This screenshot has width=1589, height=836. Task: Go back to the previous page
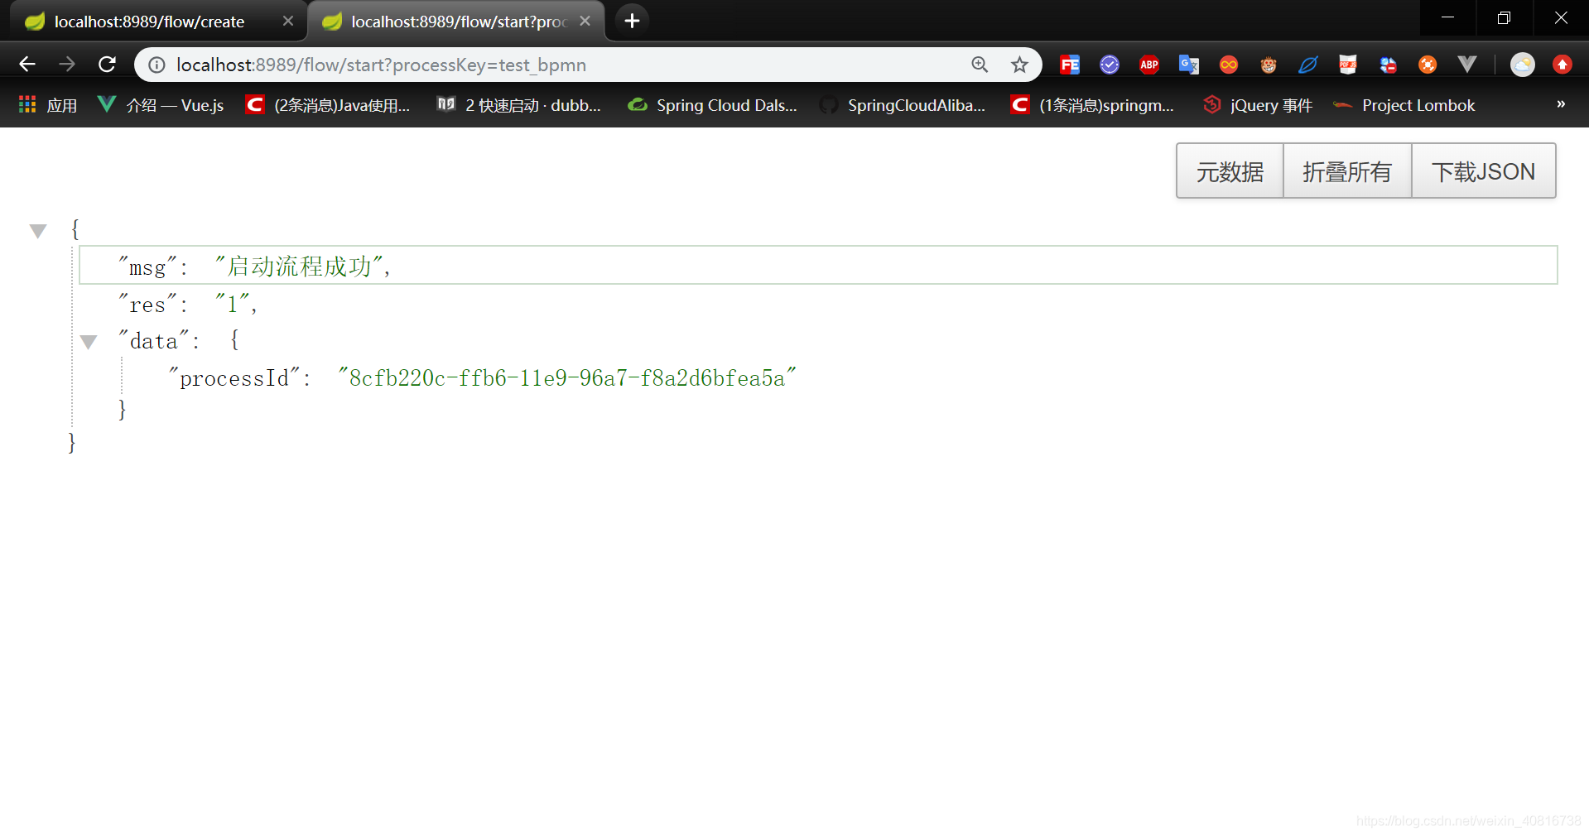(x=27, y=65)
